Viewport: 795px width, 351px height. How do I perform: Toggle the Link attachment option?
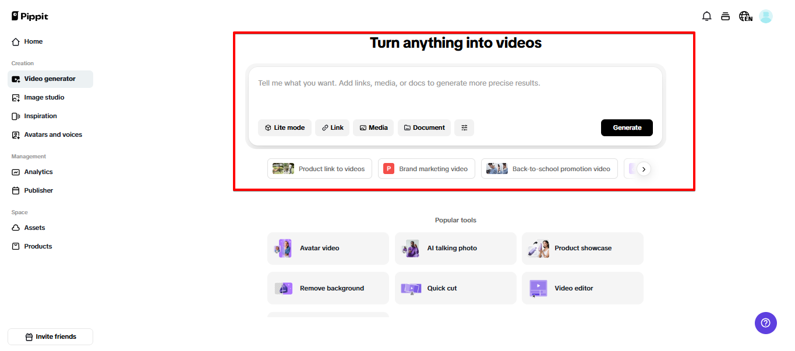(332, 127)
